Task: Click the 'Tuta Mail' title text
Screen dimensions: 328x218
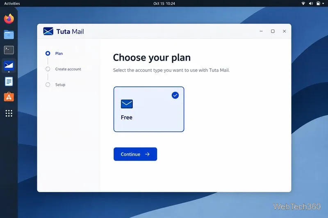Action: [70, 31]
